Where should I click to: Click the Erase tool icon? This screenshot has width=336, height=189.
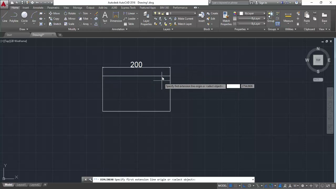tap(96, 13)
